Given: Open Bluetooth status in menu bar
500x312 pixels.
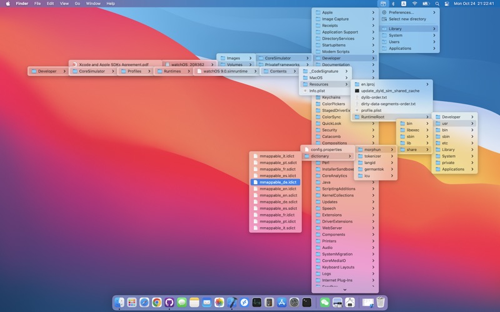Looking at the screenshot, I should pyautogui.click(x=393, y=4).
